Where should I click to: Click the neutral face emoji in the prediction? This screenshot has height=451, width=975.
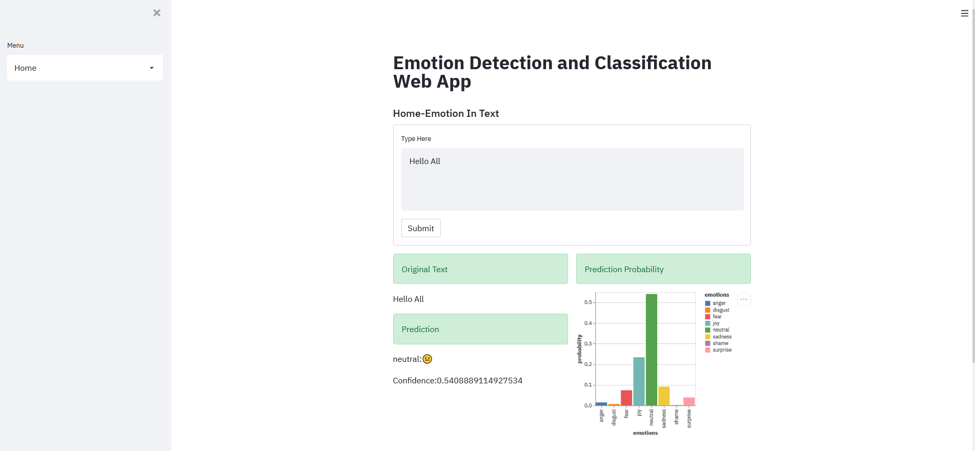426,359
